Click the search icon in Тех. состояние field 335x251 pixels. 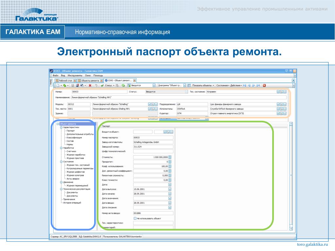tap(281, 92)
